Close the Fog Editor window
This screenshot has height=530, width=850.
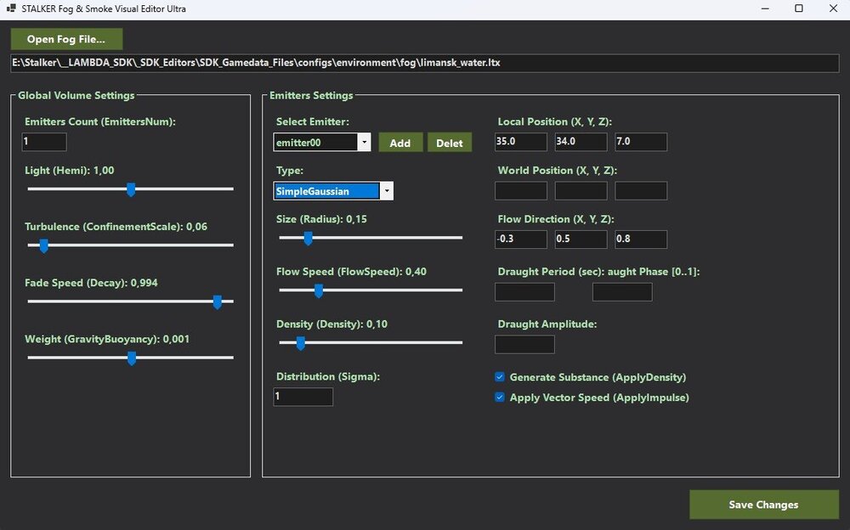pos(833,8)
